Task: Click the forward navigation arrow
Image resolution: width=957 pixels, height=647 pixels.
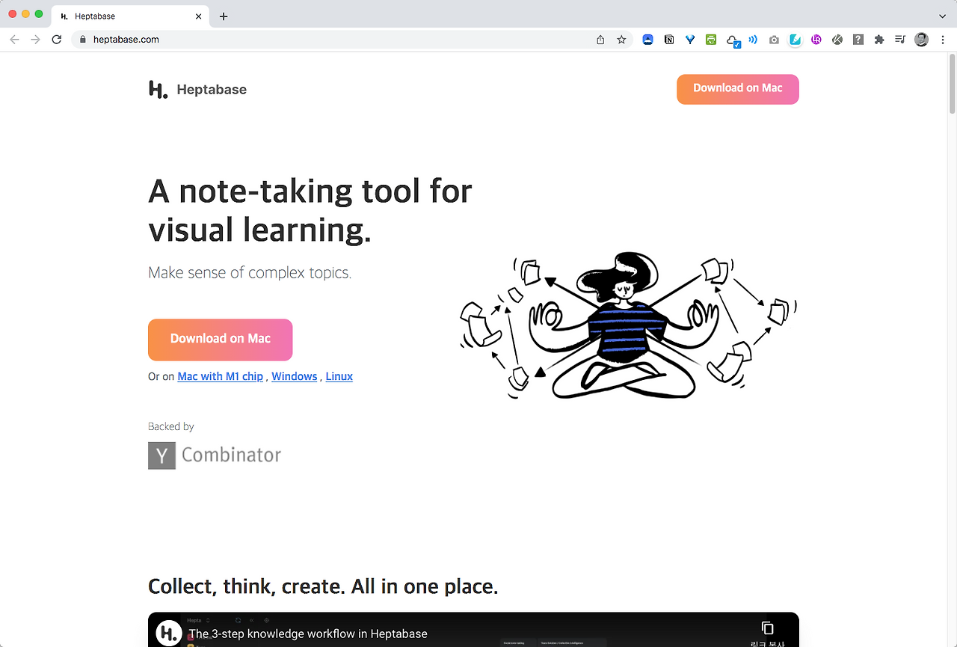Action: pyautogui.click(x=35, y=40)
